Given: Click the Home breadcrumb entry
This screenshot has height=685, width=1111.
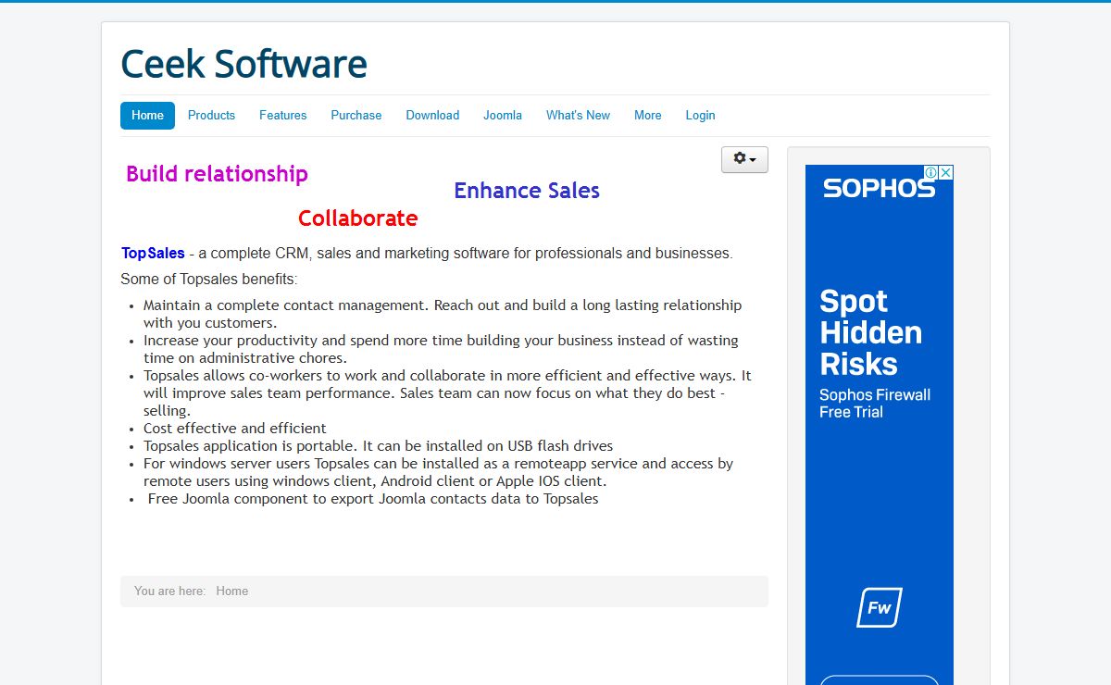Looking at the screenshot, I should tap(231, 592).
